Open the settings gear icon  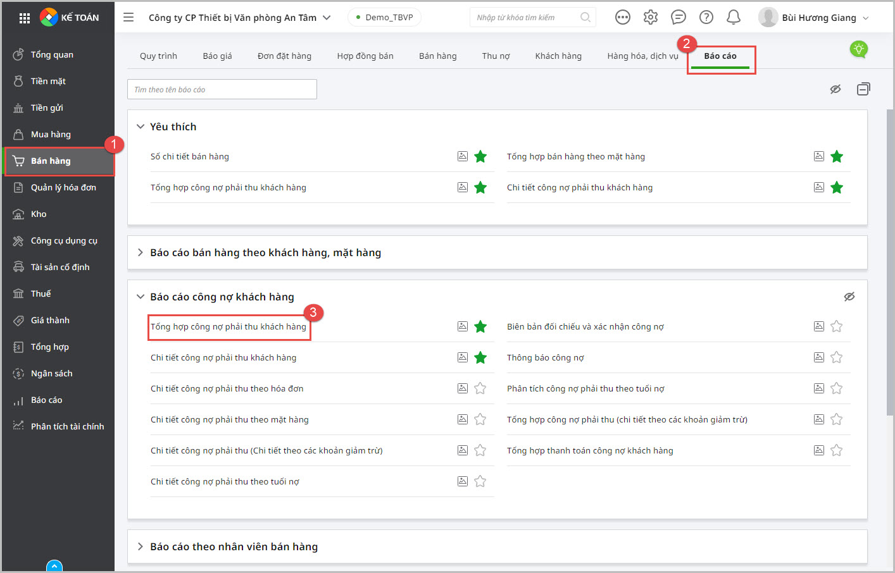[651, 18]
